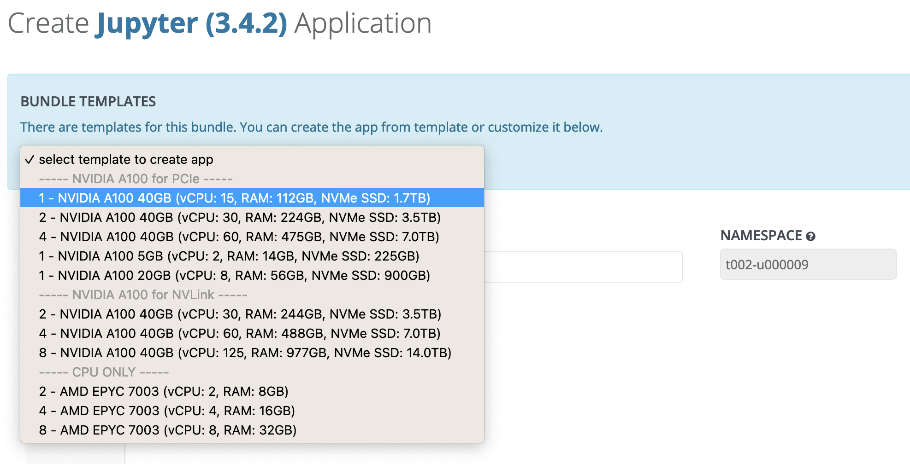The width and height of the screenshot is (910, 464).
Task: Choose 2 - AMD EPYC 7003 8GB template
Action: tap(252, 391)
